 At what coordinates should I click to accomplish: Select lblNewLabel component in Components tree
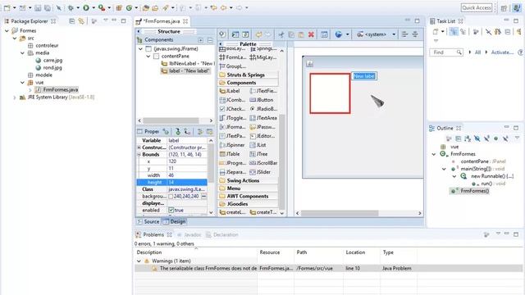187,63
